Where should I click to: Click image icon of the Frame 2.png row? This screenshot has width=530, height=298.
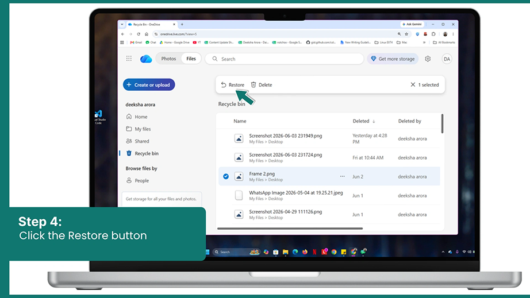239,176
